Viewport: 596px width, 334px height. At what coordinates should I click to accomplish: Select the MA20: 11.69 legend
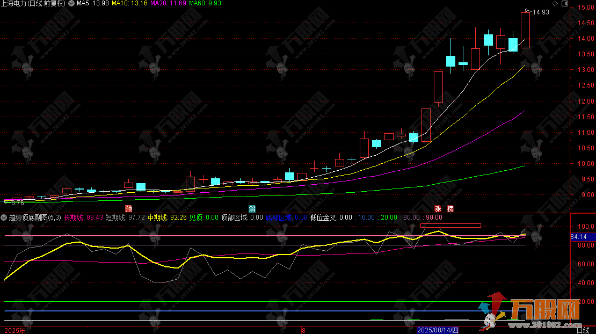tap(169, 3)
